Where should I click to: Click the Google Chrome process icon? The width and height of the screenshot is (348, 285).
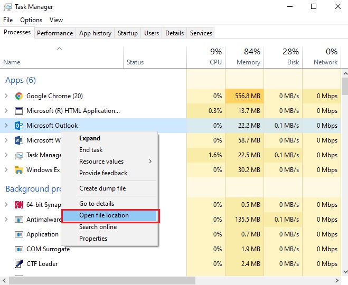coord(19,96)
